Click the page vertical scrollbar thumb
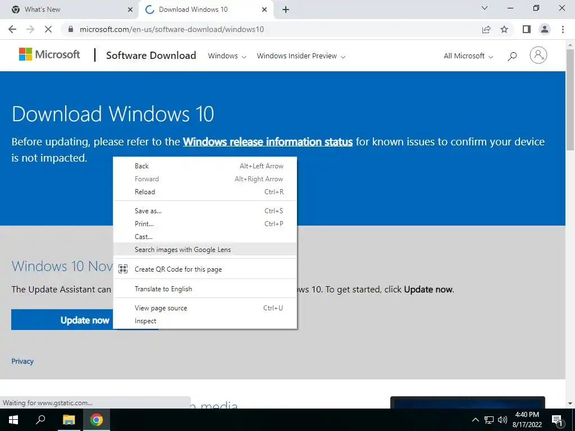Viewport: 575px width, 431px height. (569, 99)
